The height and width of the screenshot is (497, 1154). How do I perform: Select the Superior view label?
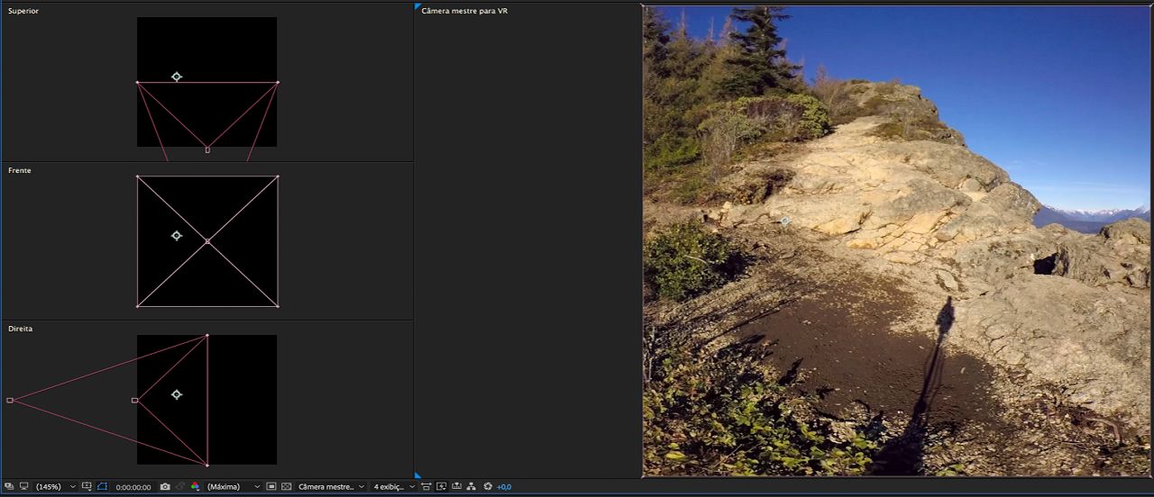pyautogui.click(x=23, y=11)
